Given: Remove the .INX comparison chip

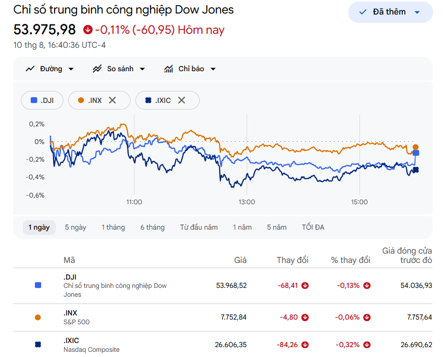Looking at the screenshot, I should tap(112, 100).
